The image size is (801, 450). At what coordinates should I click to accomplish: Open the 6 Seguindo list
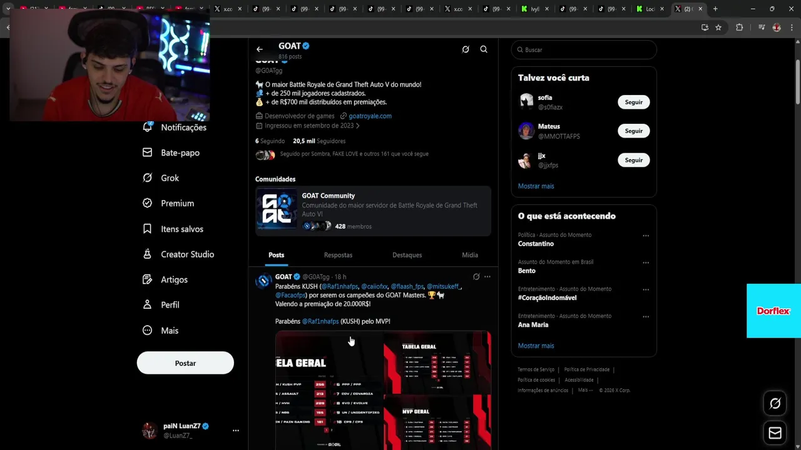click(270, 141)
